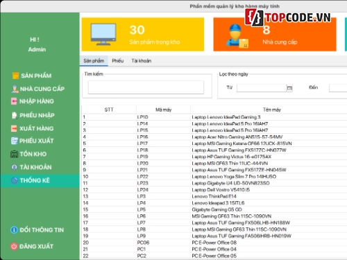Select row Laptop Asus TUF Gaming FX506LHB-HN188W
This screenshot has width=347, height=260.
(214, 223)
